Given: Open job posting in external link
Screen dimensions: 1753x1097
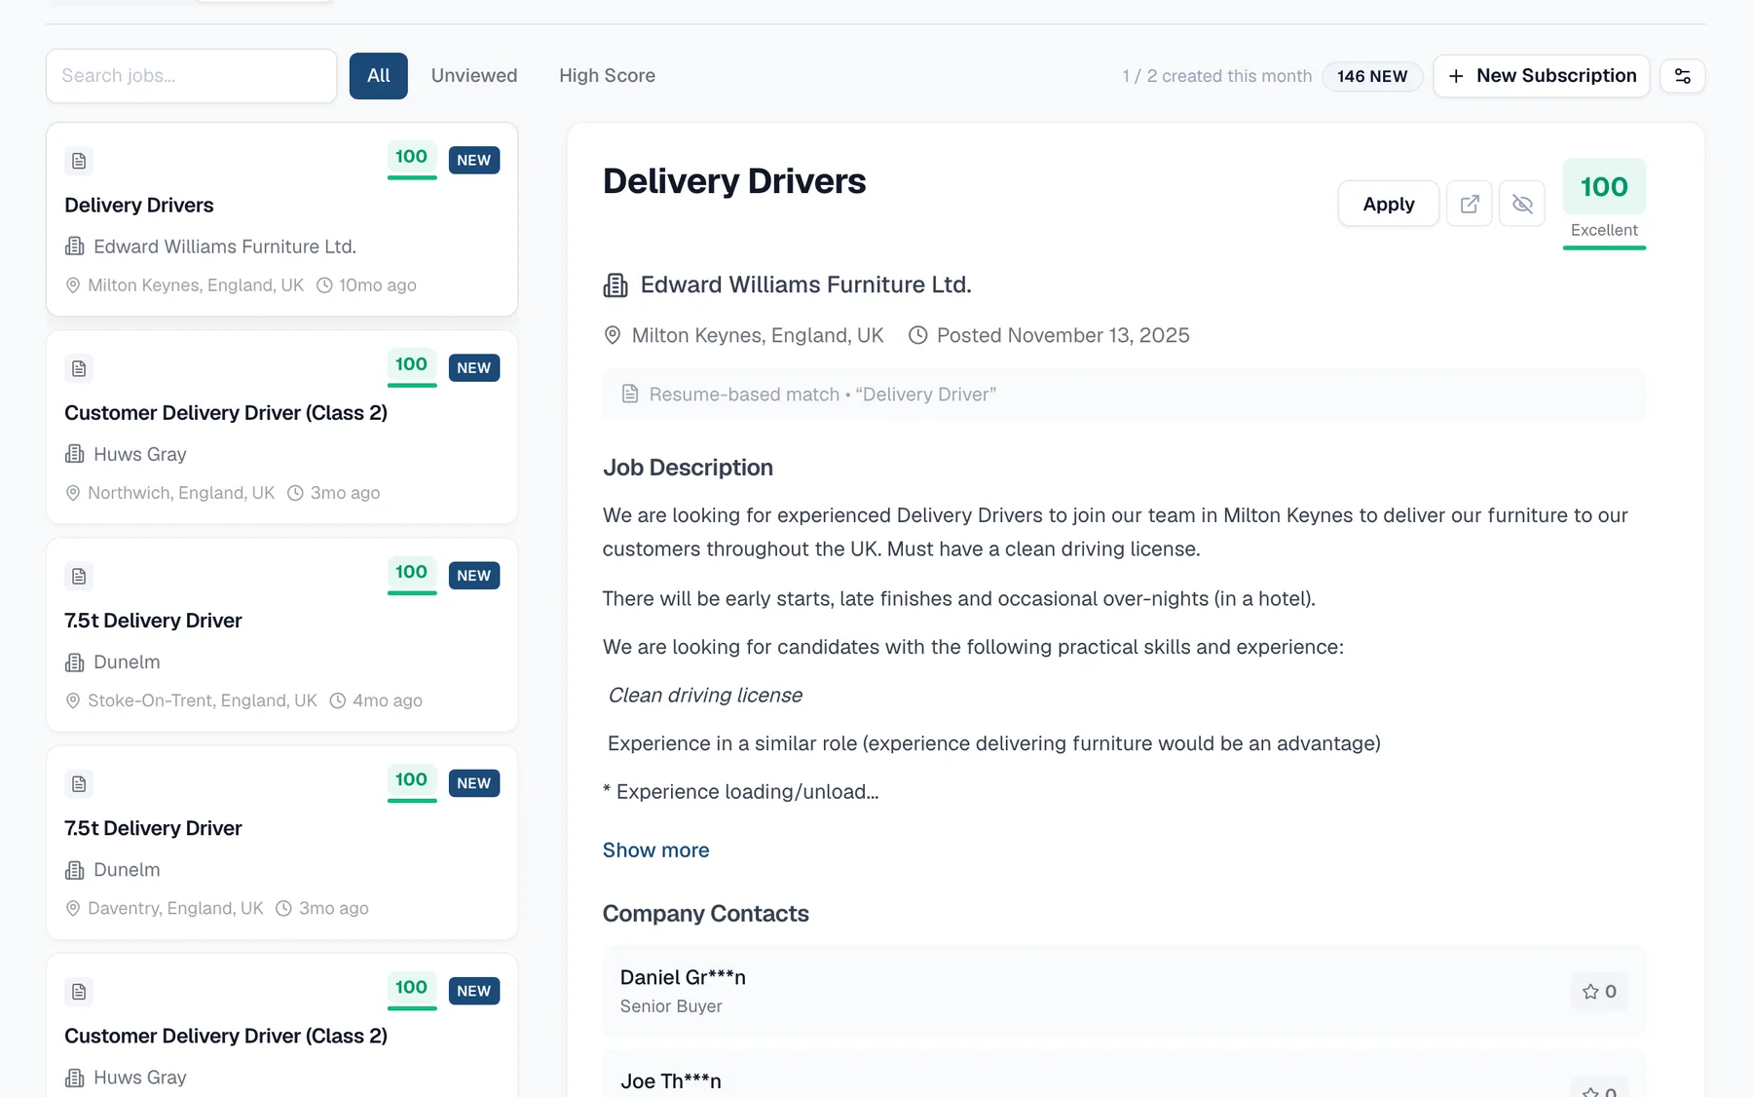Looking at the screenshot, I should 1470,204.
